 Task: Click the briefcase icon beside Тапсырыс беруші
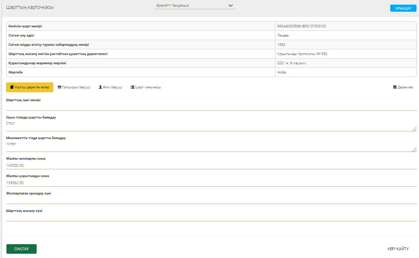pyautogui.click(x=60, y=87)
